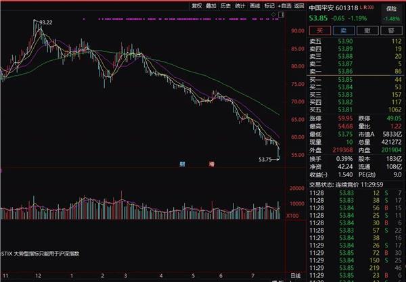Screen dimensions: 406x282
Task: Click the diamond icon above chart
Action: point(273,14)
